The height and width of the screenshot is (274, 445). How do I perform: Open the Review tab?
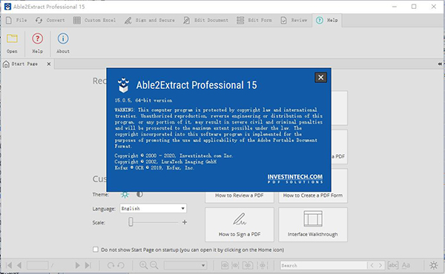click(x=294, y=20)
